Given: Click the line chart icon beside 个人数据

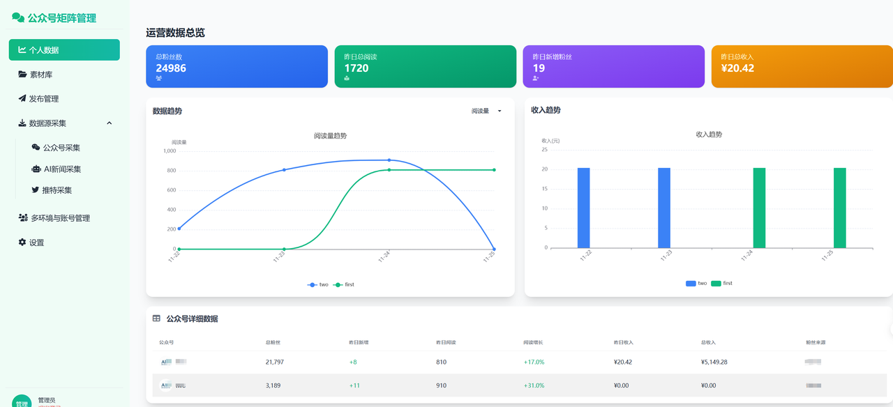Looking at the screenshot, I should [22, 49].
